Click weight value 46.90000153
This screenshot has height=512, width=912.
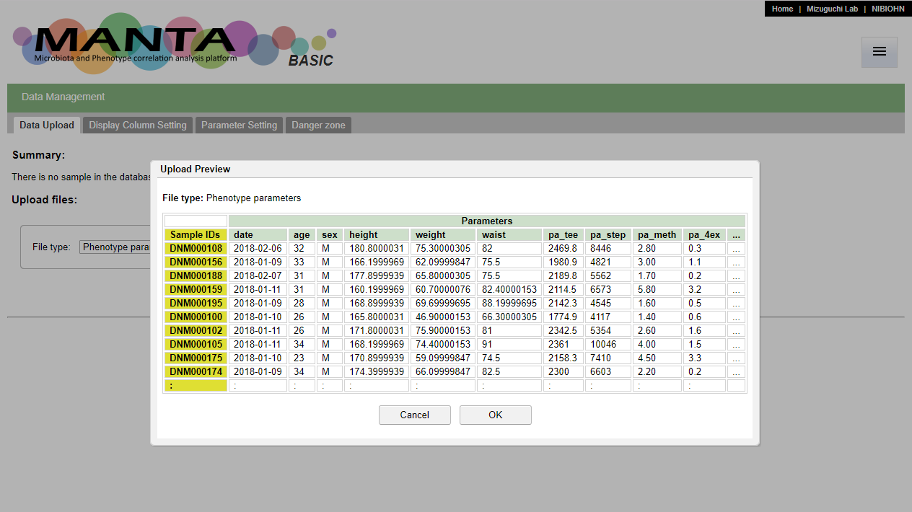(443, 317)
